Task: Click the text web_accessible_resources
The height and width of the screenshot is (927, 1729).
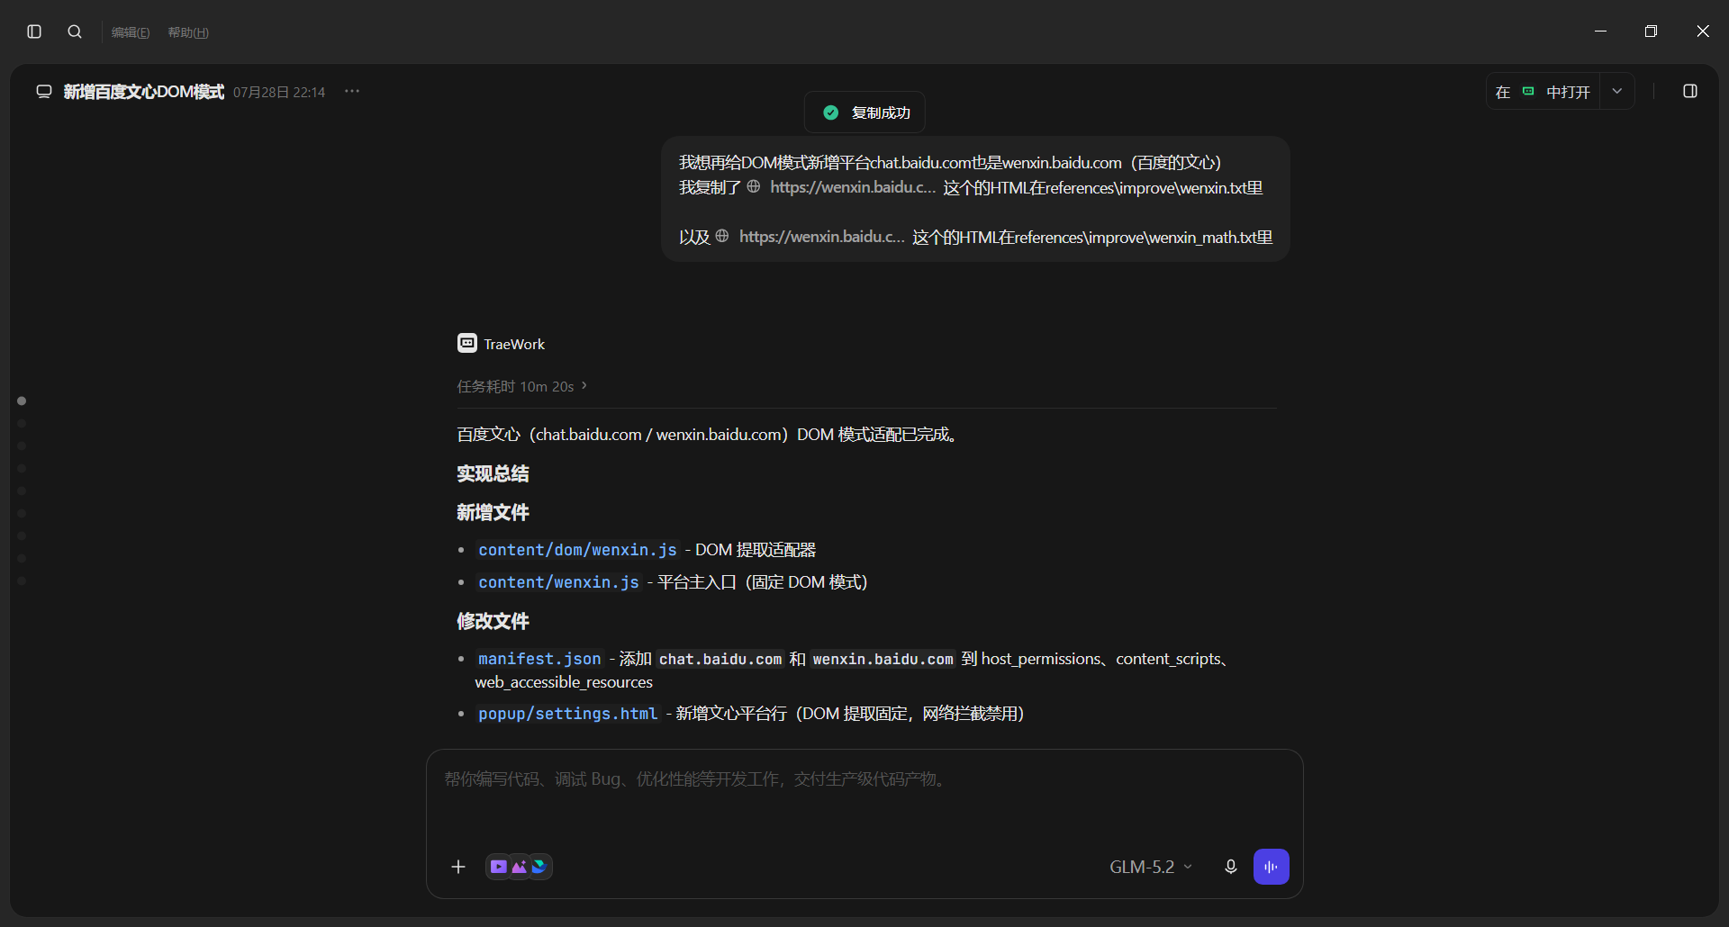Action: [x=564, y=682]
